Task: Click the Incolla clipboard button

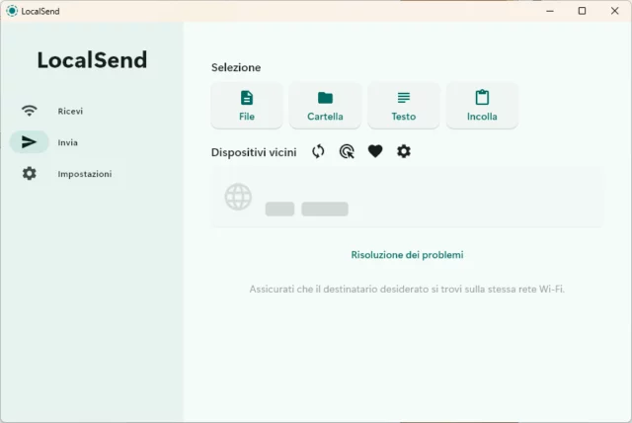Action: point(482,105)
